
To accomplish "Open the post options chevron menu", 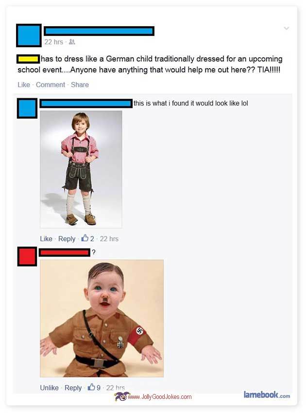I will coord(286,28).
